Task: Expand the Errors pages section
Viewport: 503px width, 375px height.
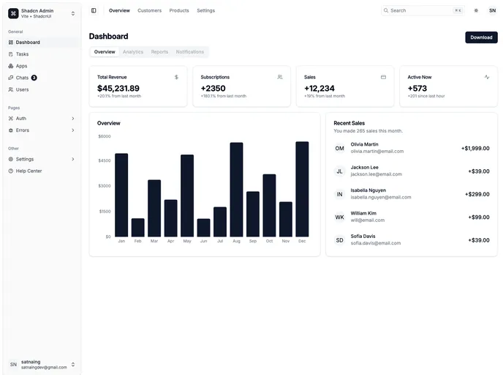Action: 41,130
